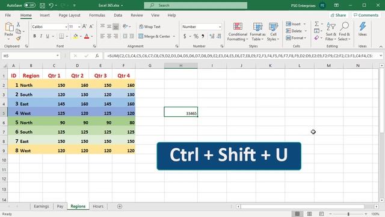Click the Font Color red A
Screen dimensions: 385x217
(87, 36)
